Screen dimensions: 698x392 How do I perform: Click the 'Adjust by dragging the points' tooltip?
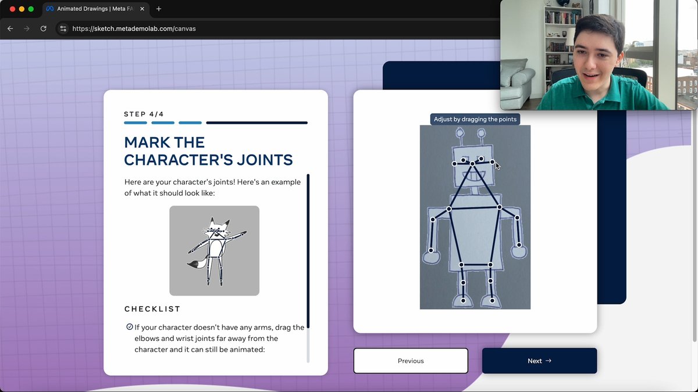tap(475, 119)
